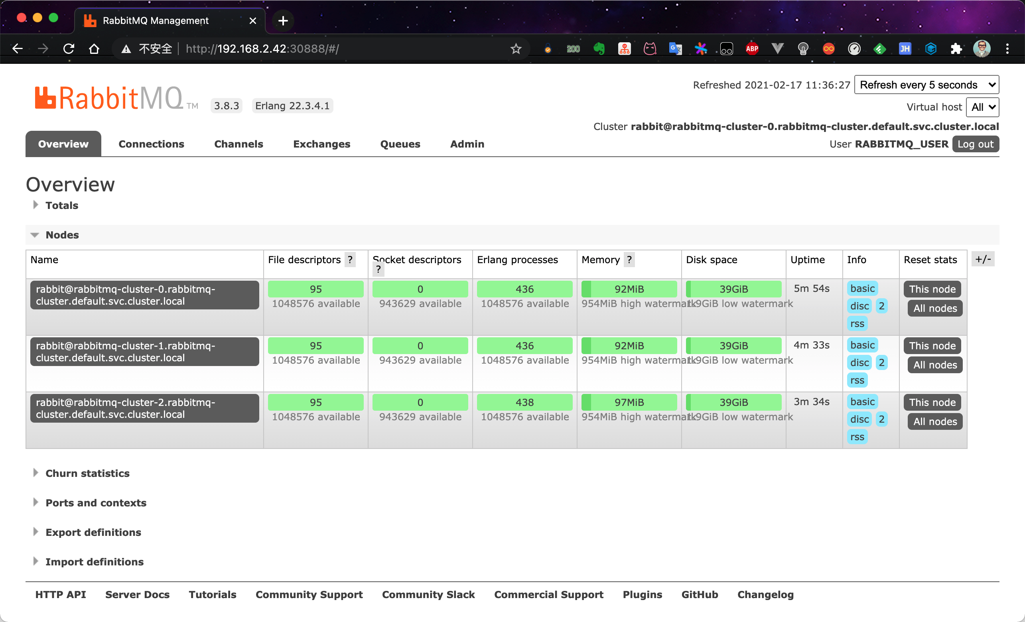This screenshot has height=622, width=1025.
Task: Click the AdBlock Plus extension icon
Action: 752,49
